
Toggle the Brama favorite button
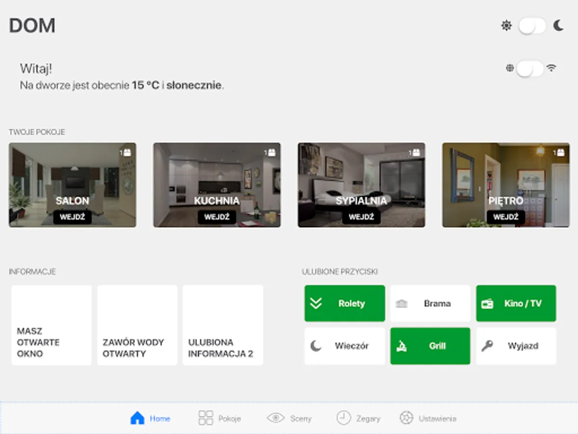point(430,303)
